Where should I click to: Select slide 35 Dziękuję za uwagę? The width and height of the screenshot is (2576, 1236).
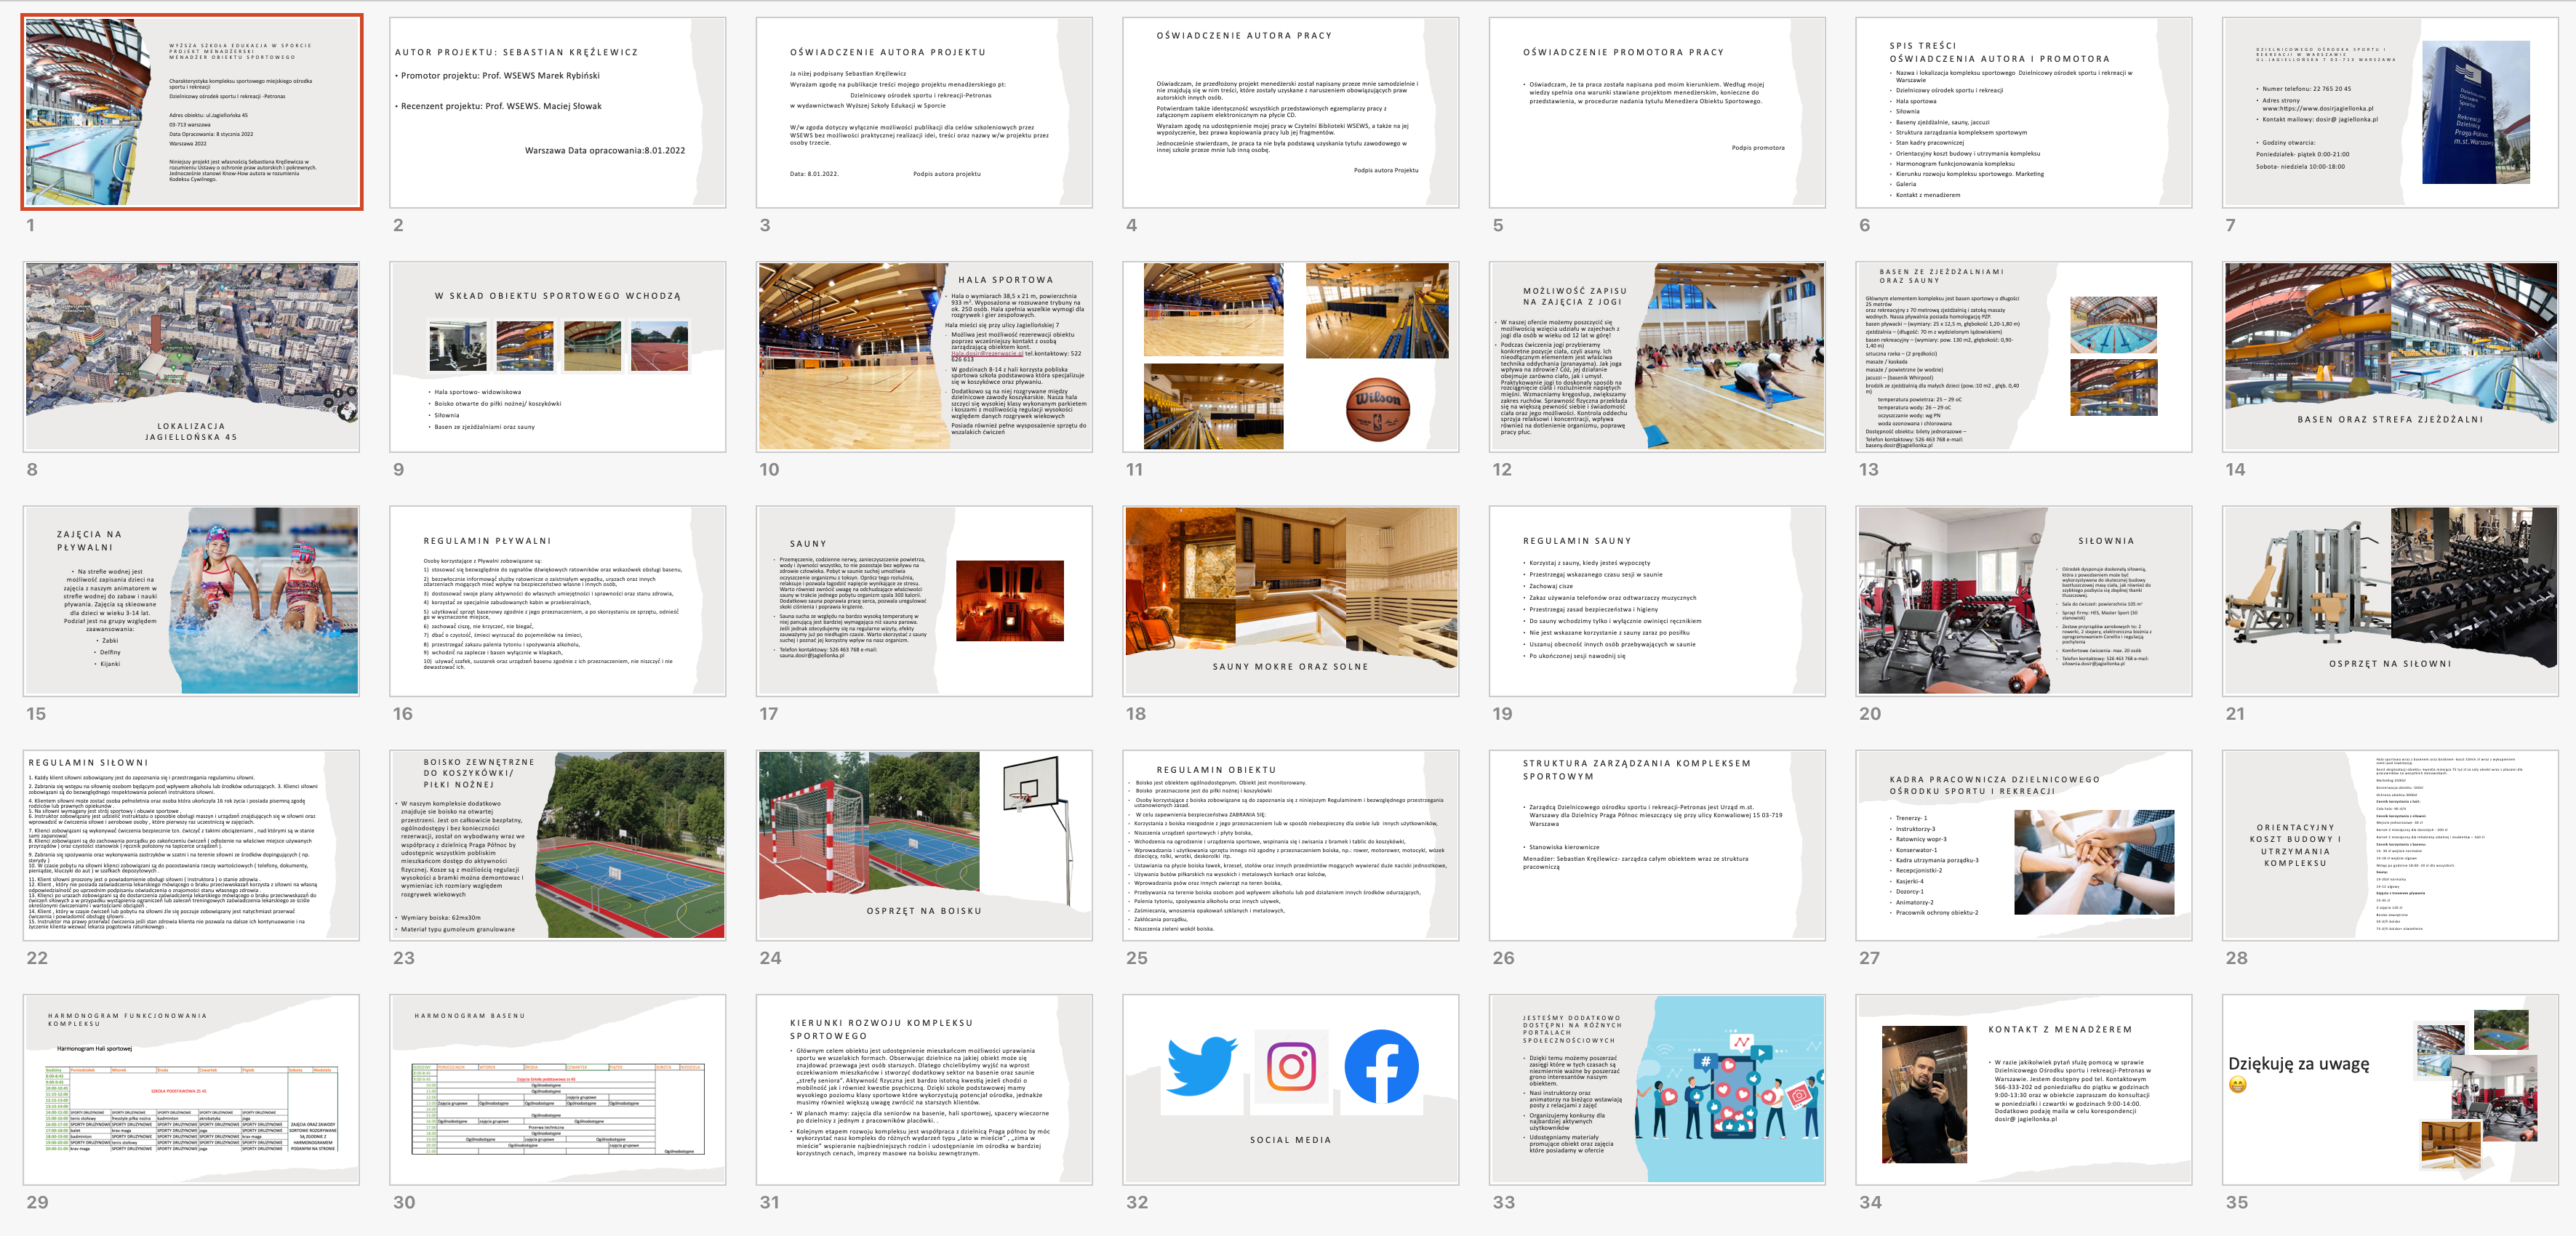pos(2390,1089)
